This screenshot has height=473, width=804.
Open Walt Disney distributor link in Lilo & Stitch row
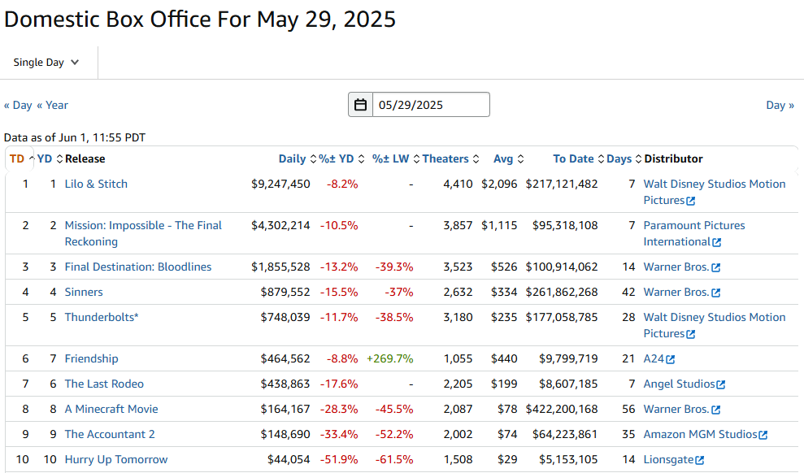pos(715,192)
